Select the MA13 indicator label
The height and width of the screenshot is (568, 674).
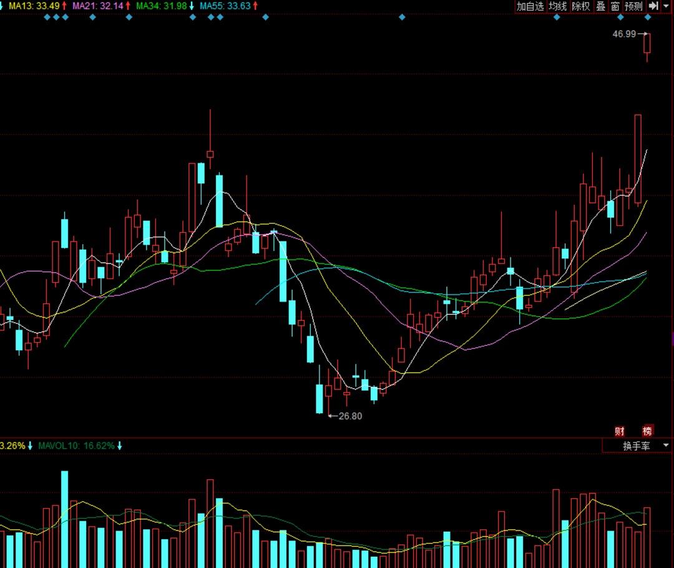[34, 6]
